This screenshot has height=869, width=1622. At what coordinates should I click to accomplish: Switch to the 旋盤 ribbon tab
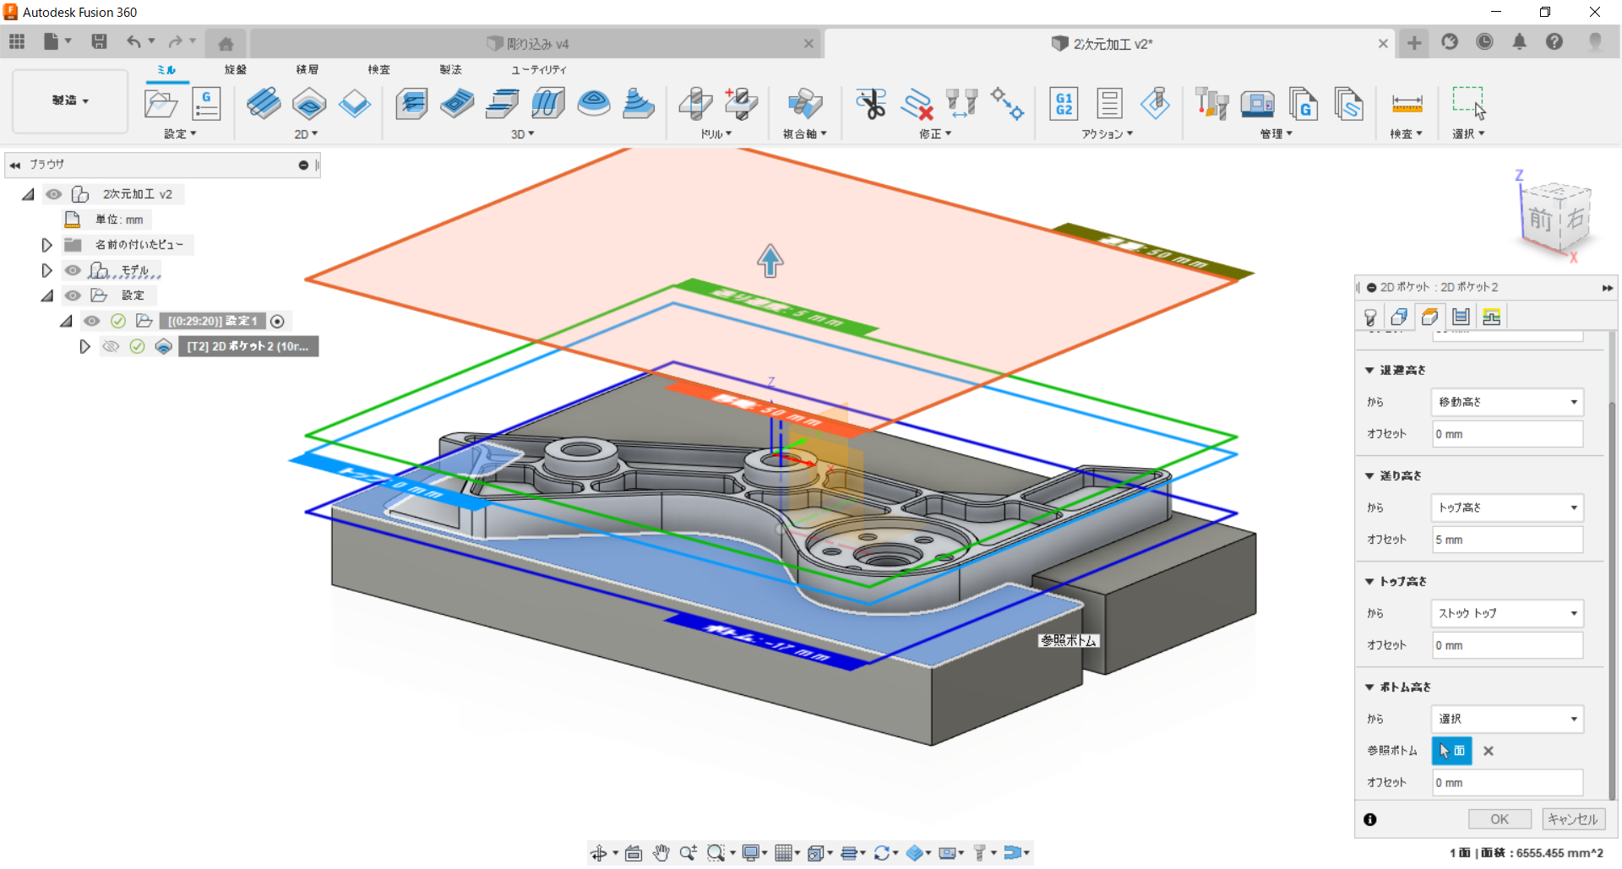pyautogui.click(x=236, y=69)
